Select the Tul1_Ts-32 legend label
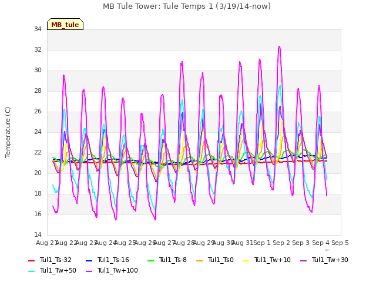Image resolution: width=376 pixels, height=282 pixels. coord(55,260)
